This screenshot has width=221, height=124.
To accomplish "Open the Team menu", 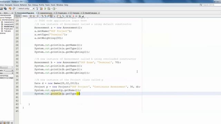I will click(47, 5).
